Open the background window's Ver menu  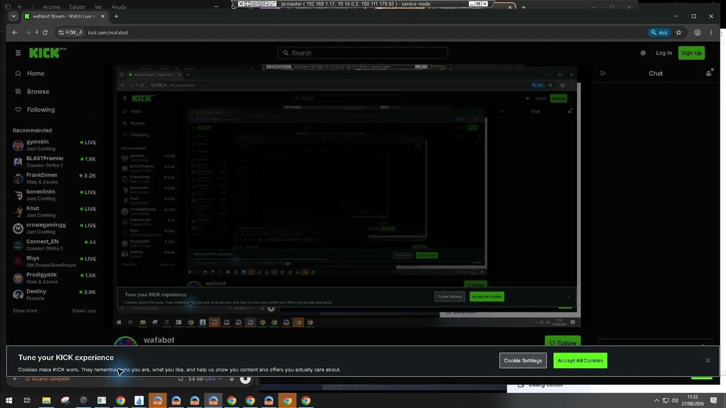click(x=99, y=7)
